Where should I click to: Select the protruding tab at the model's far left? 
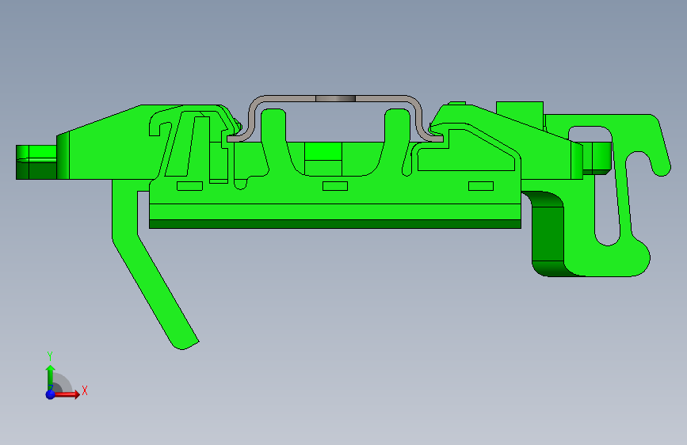(36, 162)
